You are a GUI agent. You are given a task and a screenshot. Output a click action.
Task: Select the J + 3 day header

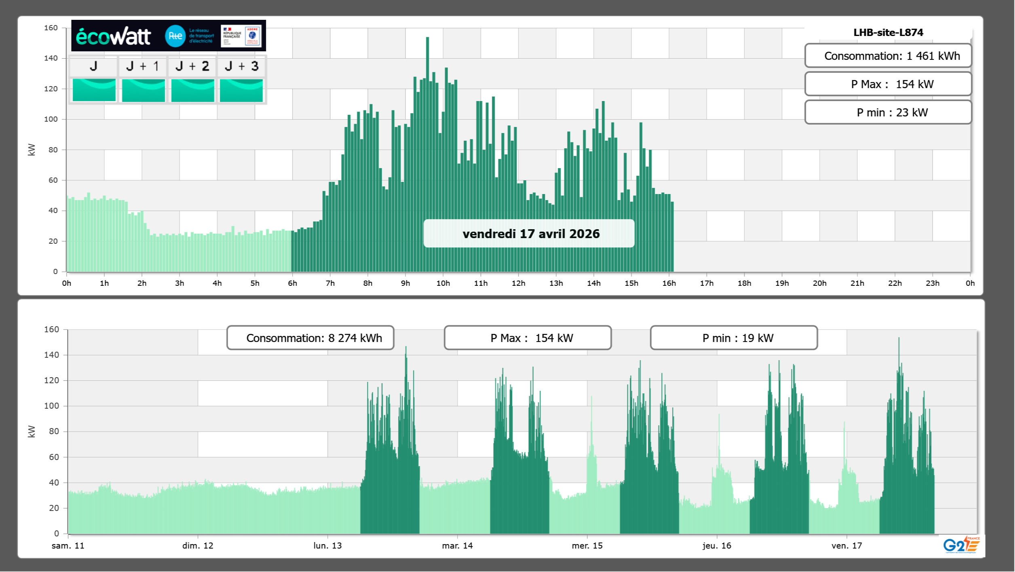point(241,66)
